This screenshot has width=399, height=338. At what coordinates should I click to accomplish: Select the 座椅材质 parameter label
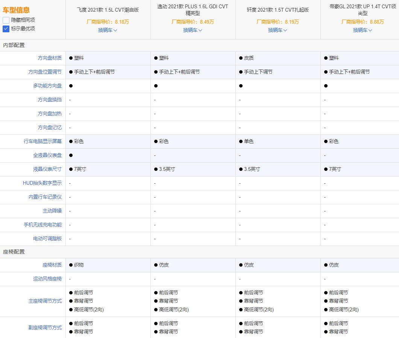pyautogui.click(x=52, y=265)
